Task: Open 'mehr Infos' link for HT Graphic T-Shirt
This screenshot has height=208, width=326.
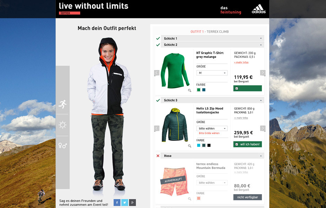Action: [x=241, y=62]
